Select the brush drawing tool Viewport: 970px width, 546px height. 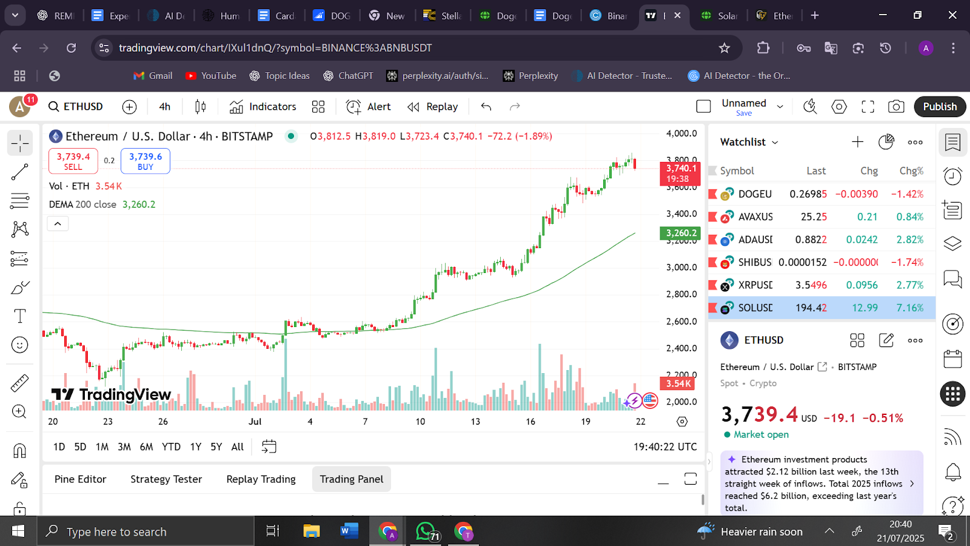point(20,288)
